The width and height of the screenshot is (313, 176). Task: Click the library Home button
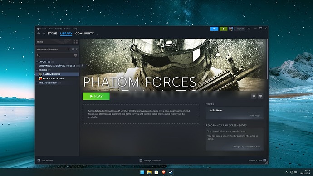click(x=54, y=42)
